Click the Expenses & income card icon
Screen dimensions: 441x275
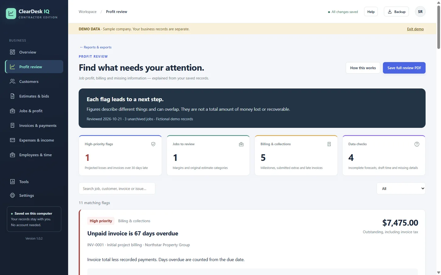coord(13,140)
